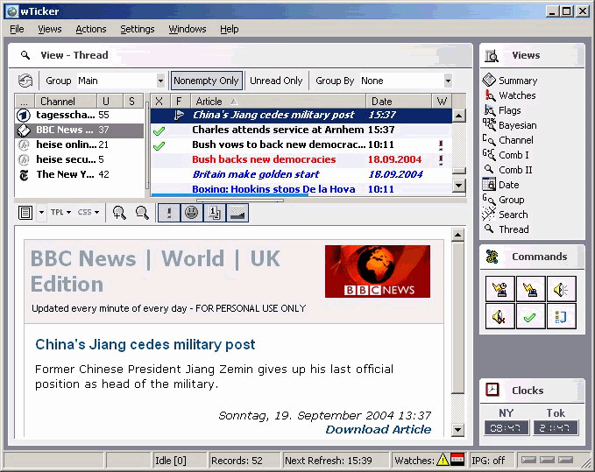Screen dimensions: 595x472
Task: Click first lightning command button in Commands
Action: click(500, 290)
